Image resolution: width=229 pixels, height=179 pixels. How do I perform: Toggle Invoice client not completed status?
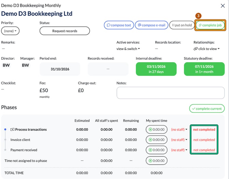(x=204, y=140)
